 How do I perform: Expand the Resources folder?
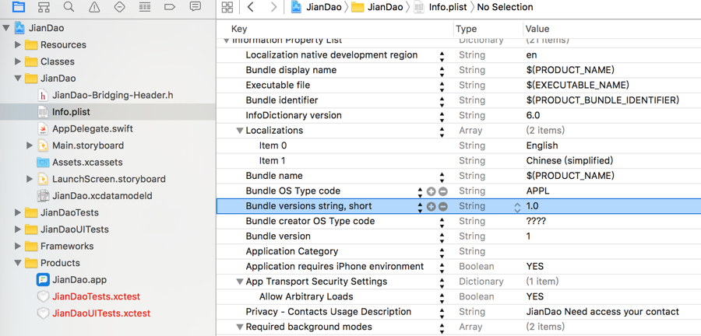click(x=18, y=45)
